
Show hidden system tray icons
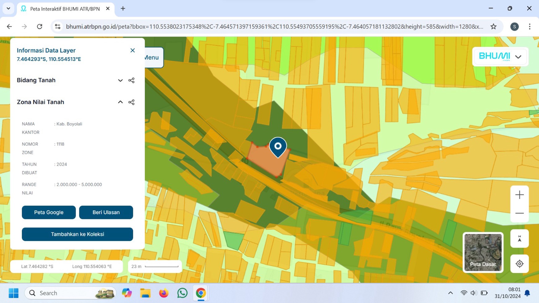coord(450,293)
